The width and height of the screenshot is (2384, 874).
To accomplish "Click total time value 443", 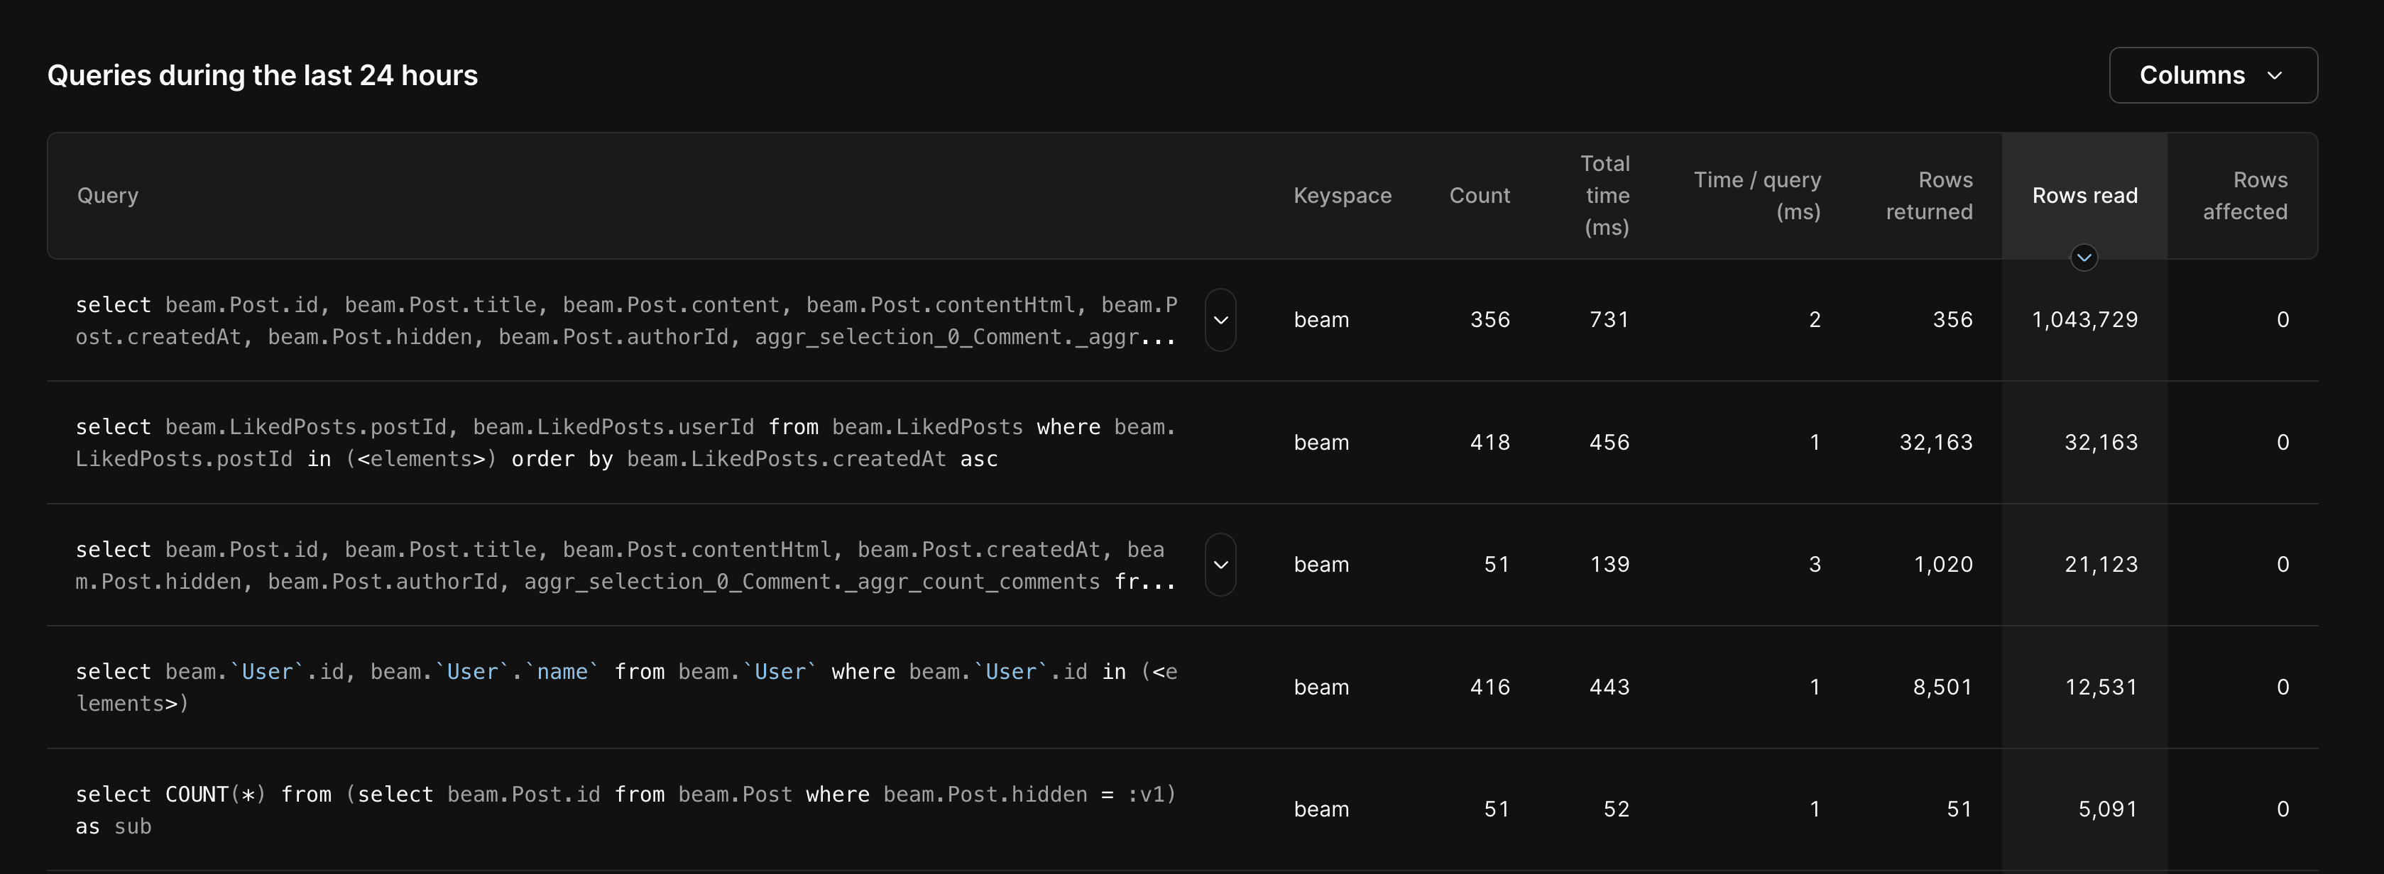I will 1609,687.
